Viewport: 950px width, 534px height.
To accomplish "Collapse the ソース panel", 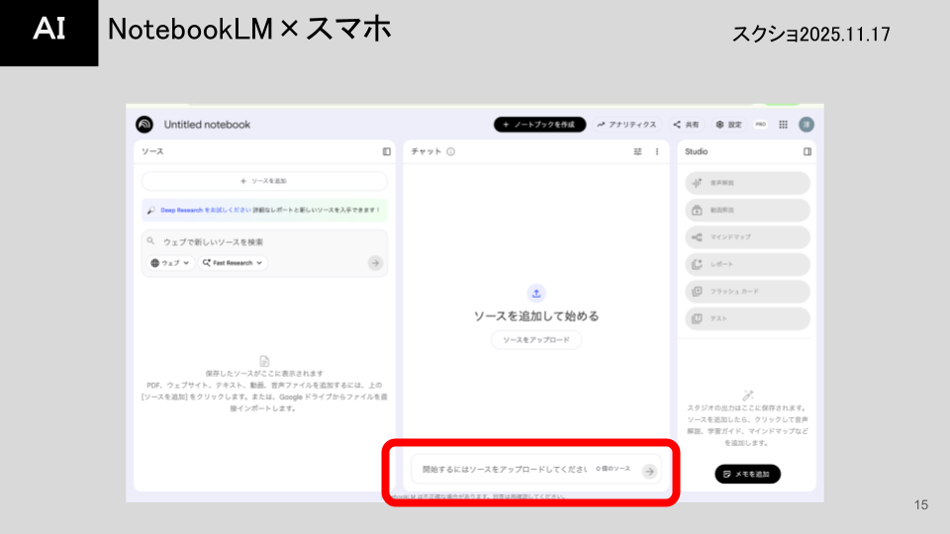I will (x=387, y=152).
